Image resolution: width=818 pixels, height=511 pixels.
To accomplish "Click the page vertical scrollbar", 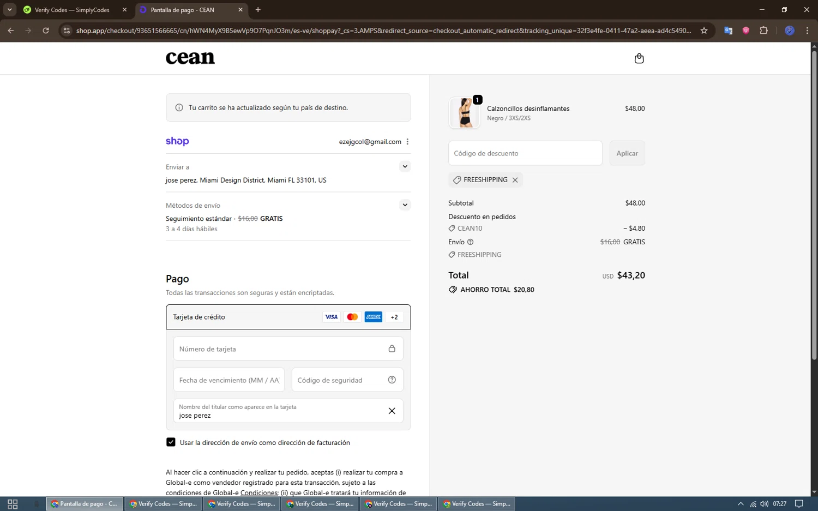I will (x=814, y=205).
